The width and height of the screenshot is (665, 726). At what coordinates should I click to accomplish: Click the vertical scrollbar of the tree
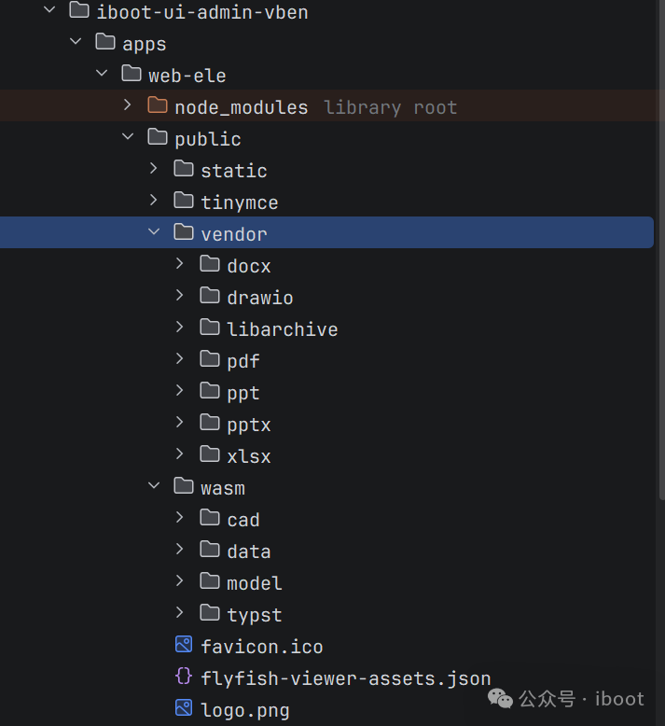coord(662,250)
